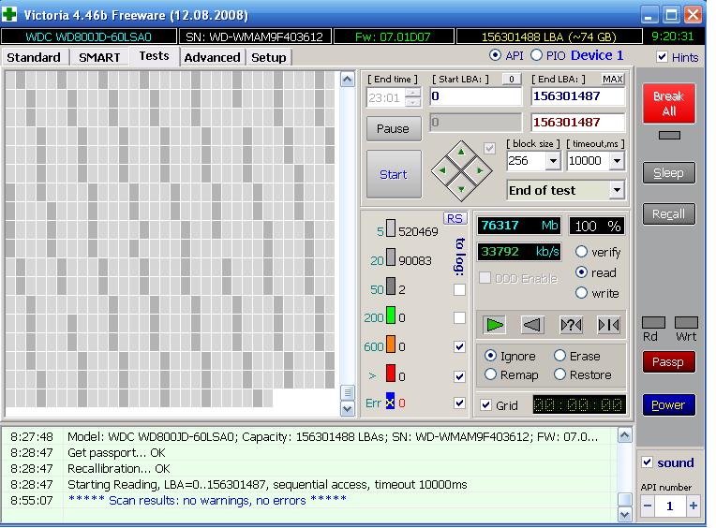This screenshot has width=716, height=528.
Task: Click the Start scan button
Action: 394,174
